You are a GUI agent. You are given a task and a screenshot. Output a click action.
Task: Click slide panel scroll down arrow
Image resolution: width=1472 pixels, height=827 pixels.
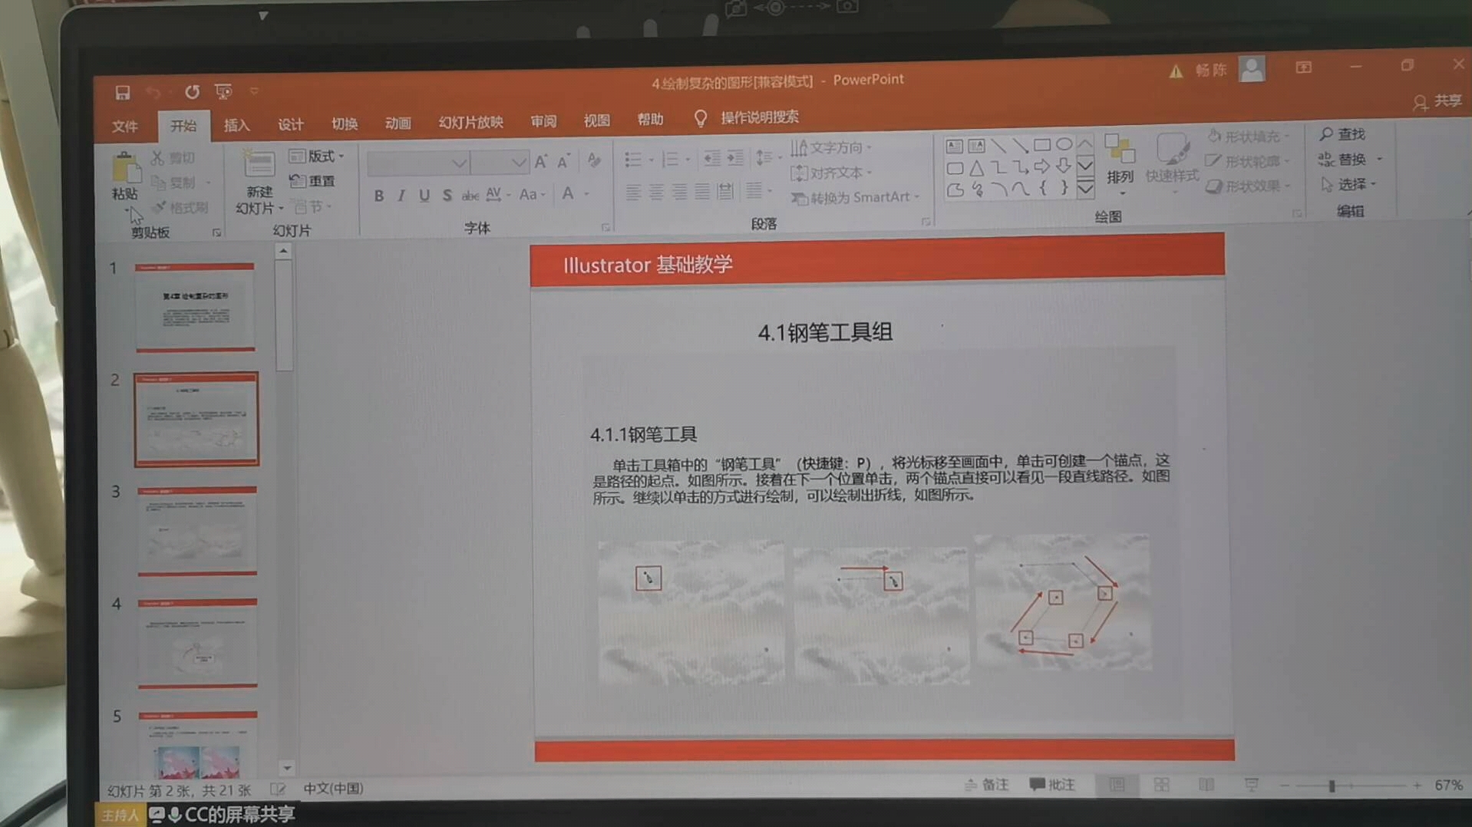click(x=286, y=767)
